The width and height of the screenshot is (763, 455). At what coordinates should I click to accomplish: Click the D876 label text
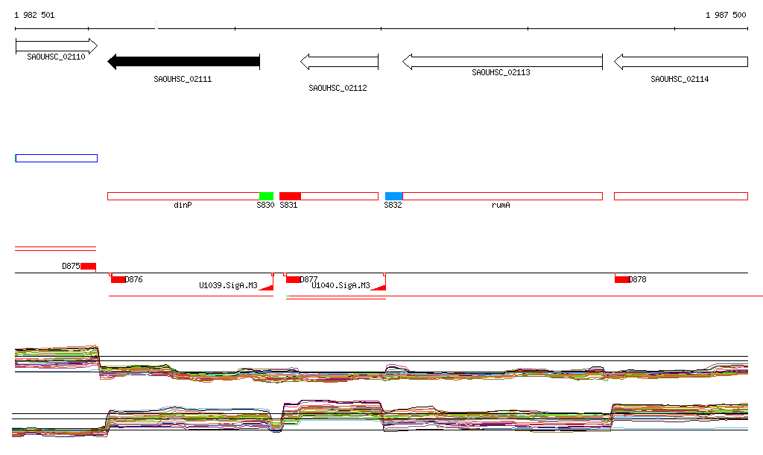[134, 279]
